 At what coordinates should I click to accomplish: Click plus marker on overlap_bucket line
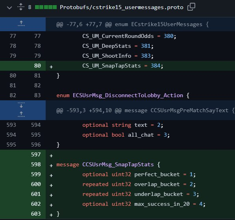coord(51,185)
